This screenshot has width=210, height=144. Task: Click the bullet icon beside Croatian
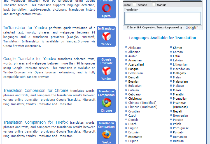point(126,111)
